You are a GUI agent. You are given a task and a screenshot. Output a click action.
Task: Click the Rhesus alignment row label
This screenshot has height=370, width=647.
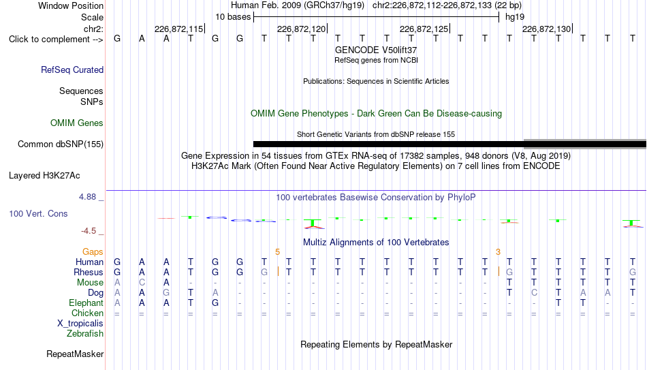coord(89,272)
